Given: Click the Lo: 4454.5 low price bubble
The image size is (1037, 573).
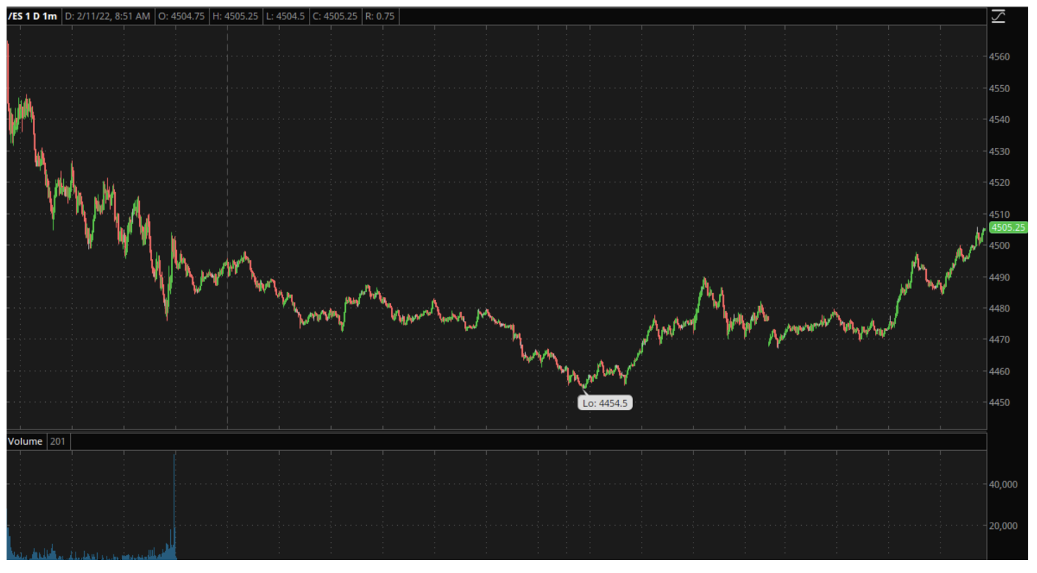Looking at the screenshot, I should click(x=605, y=403).
